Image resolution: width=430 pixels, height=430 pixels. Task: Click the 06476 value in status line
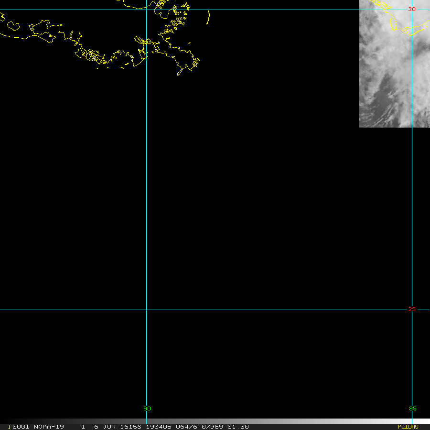(178, 427)
